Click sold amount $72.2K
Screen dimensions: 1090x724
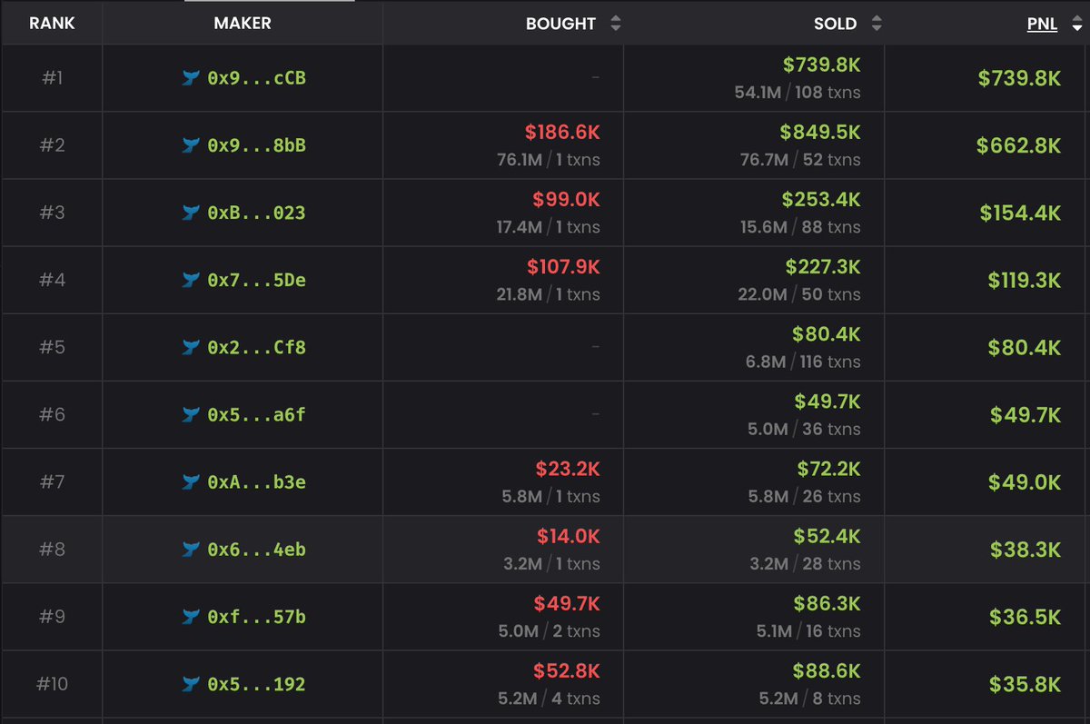pos(828,469)
